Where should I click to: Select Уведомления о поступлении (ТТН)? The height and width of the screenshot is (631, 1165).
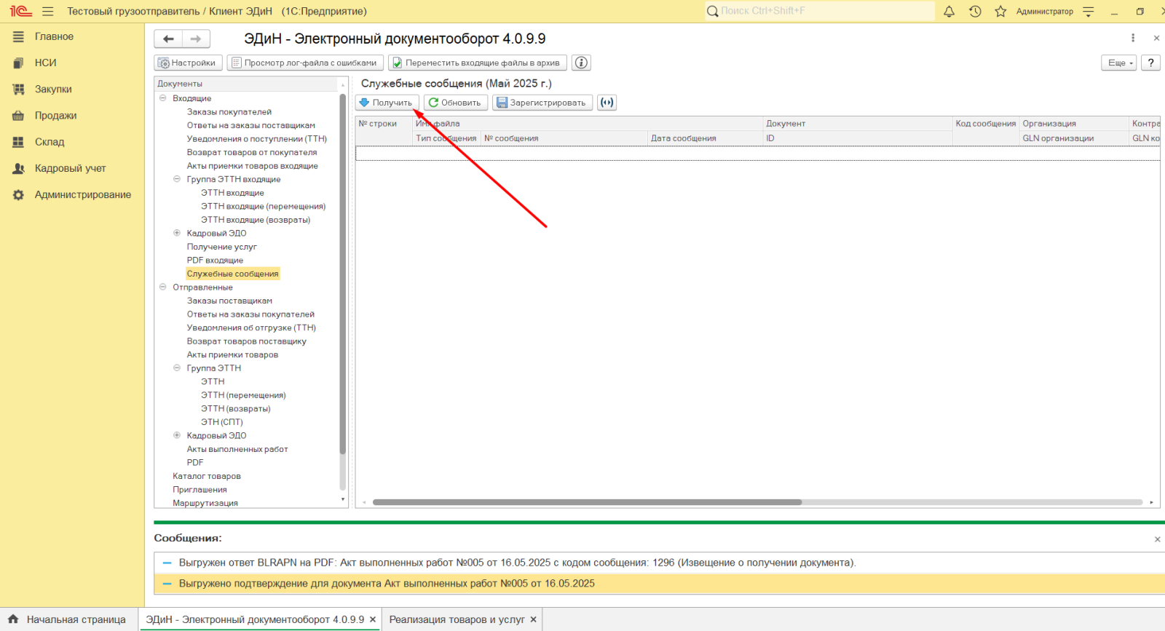(256, 139)
